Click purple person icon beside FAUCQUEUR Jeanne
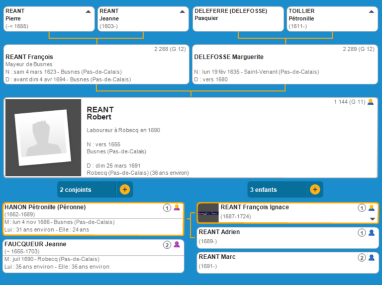The height and width of the screenshot is (285, 382). (x=177, y=245)
